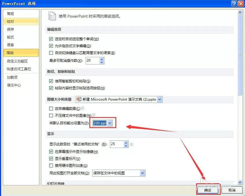245x196 pixels.
Task: Click info icon next to 不压缩文件中的图像
Action: tap(93, 115)
